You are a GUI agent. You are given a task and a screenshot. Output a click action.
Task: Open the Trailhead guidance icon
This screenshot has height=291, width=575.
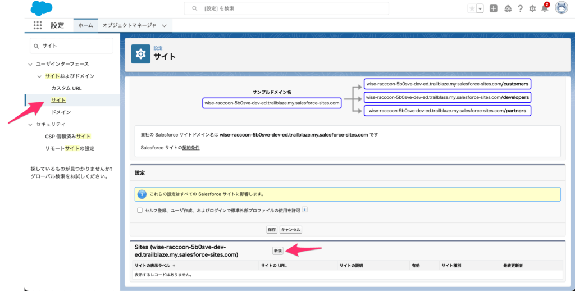point(508,8)
